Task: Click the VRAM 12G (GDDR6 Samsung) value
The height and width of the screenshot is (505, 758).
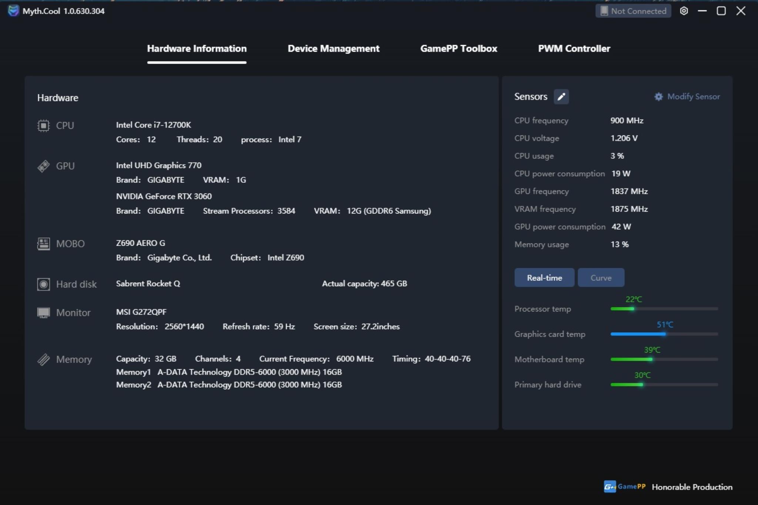Action: click(389, 211)
